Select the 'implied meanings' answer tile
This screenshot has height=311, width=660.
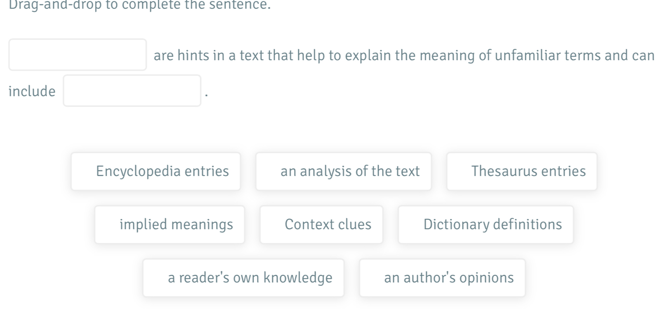coord(170,225)
